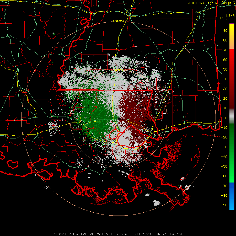
Task: Click the positive 20 scale value
Action: [x=225, y=99]
